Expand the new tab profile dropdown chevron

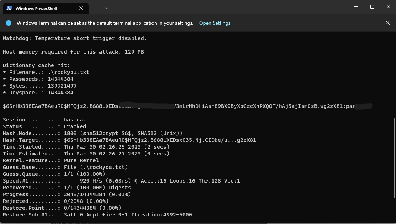107,8
